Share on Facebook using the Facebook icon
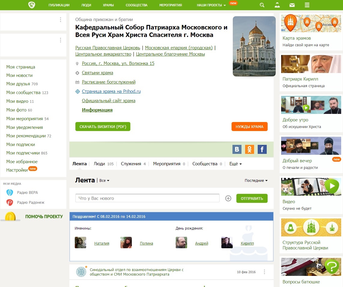 click(x=262, y=149)
